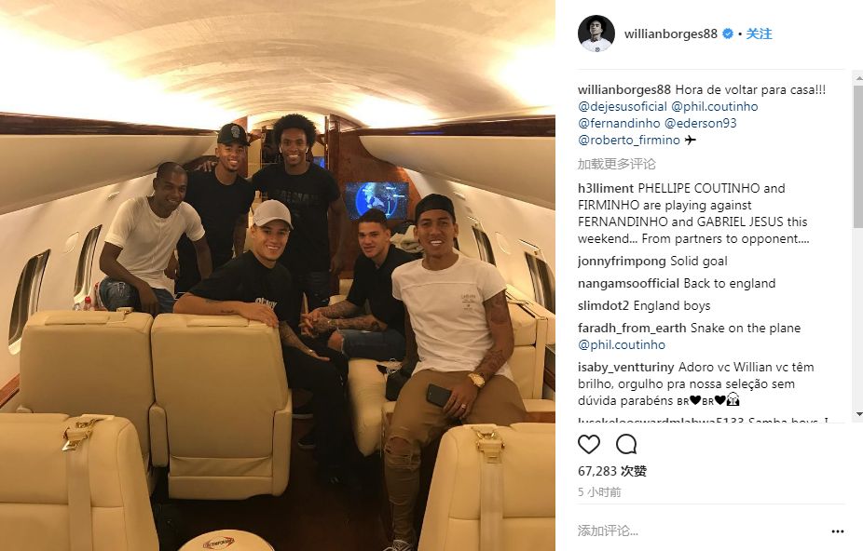Click the blue verified badge

click(728, 34)
